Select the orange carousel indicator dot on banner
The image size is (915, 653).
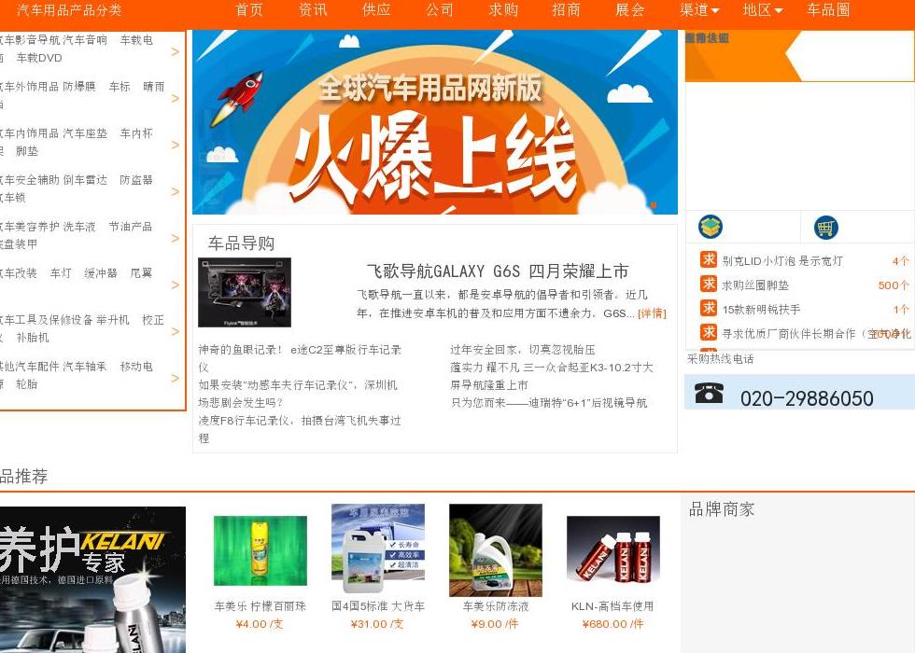(654, 205)
